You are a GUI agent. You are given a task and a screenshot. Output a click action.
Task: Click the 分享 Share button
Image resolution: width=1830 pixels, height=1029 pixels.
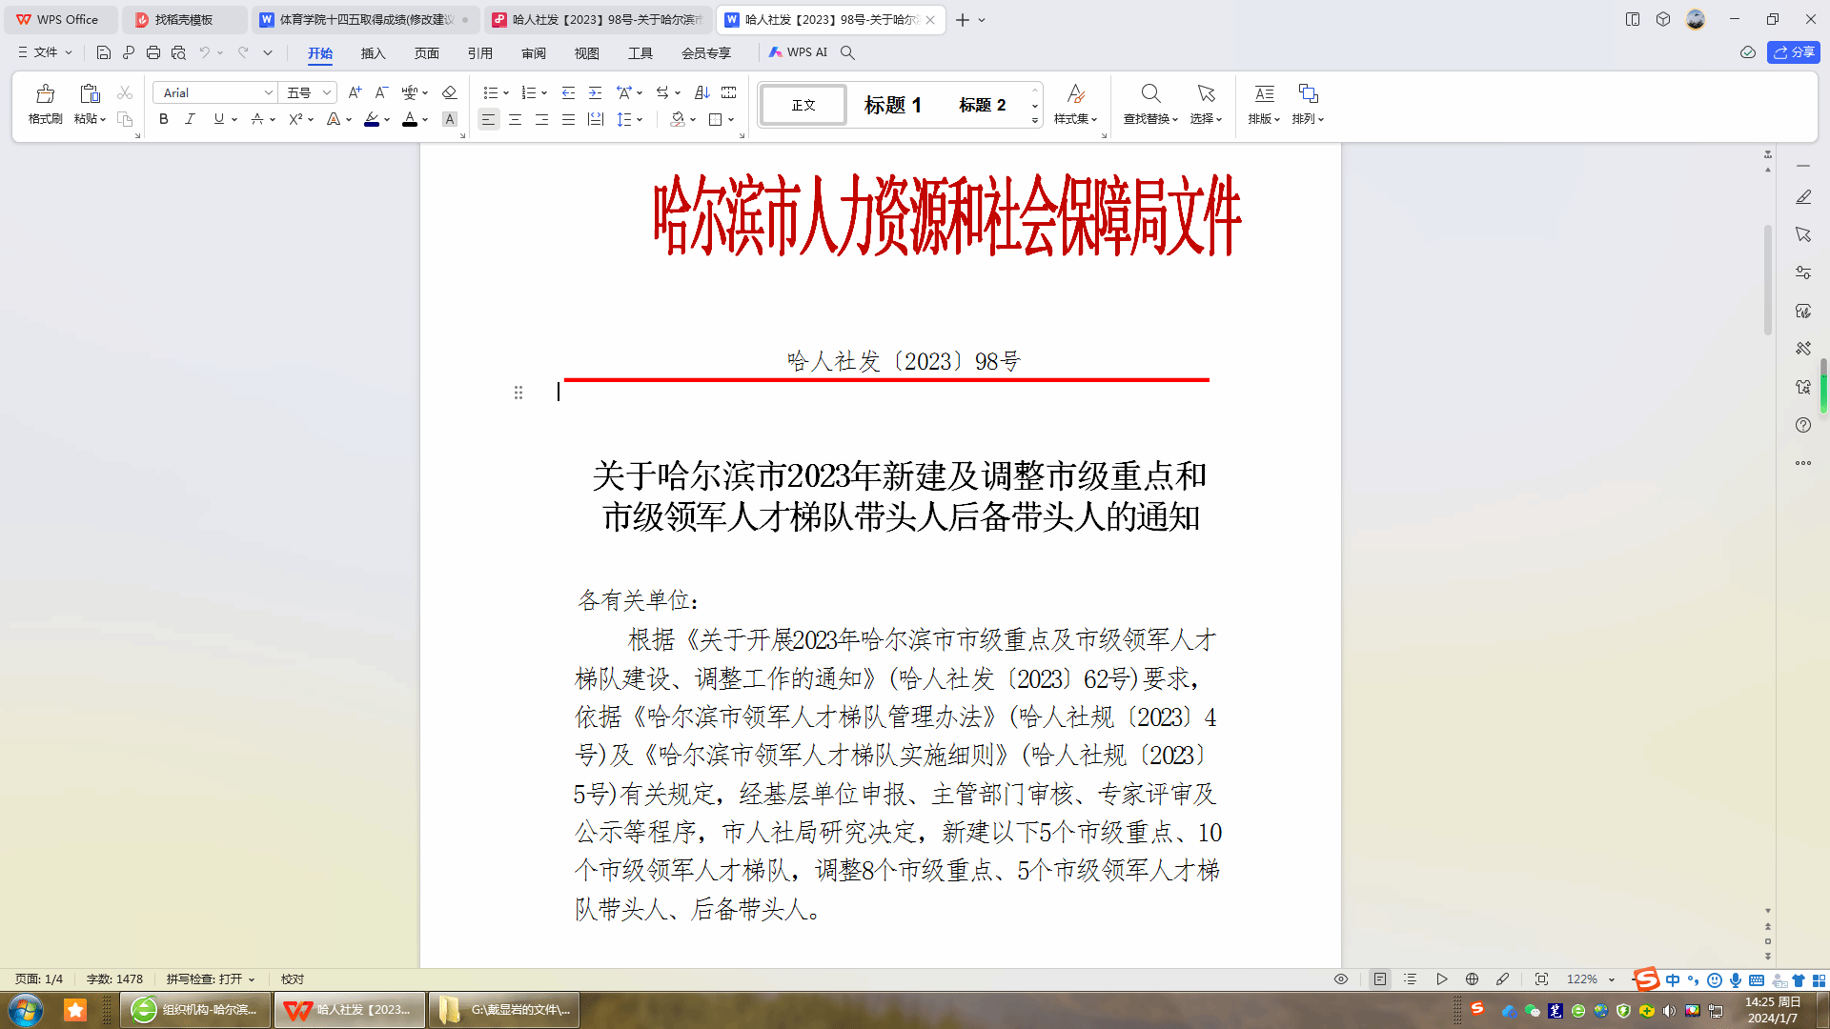1794,52
